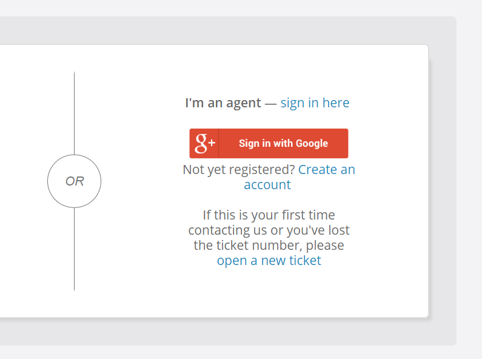482x359 pixels.
Task: Click the vertical divider line above OR
Action: 75,112
